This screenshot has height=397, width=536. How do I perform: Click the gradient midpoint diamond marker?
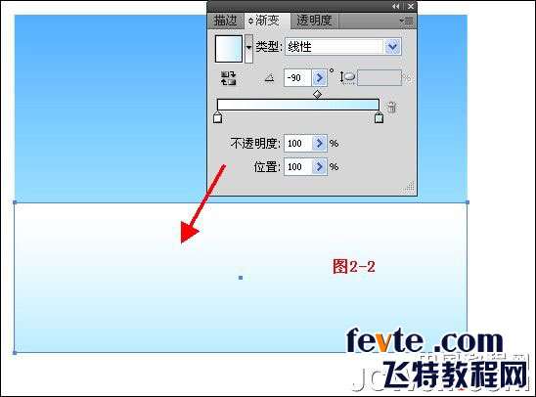(x=317, y=94)
